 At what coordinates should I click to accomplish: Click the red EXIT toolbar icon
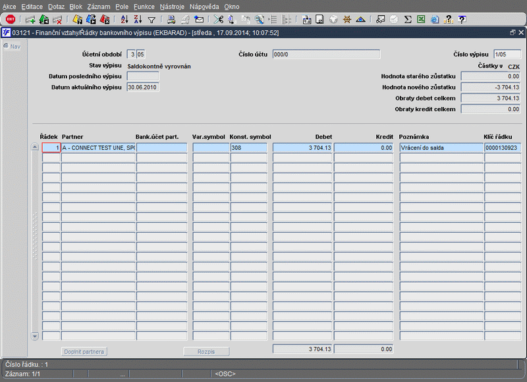point(11,20)
